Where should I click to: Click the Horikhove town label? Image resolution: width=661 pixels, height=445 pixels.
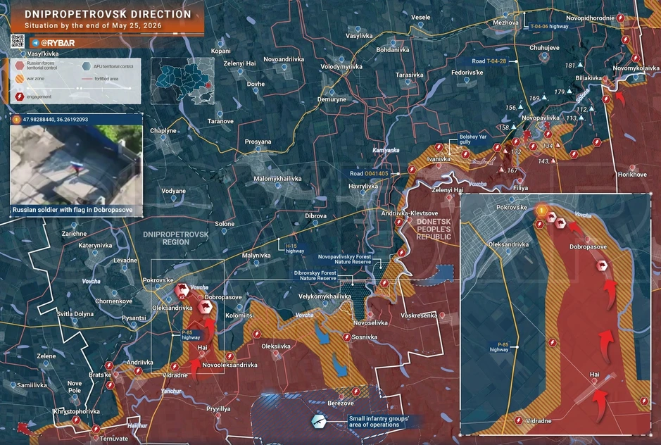632,174
